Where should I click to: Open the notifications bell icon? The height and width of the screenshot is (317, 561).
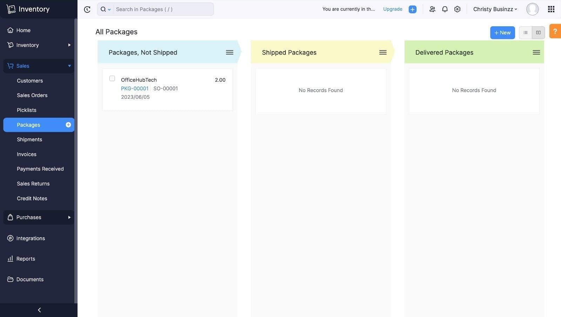click(445, 9)
